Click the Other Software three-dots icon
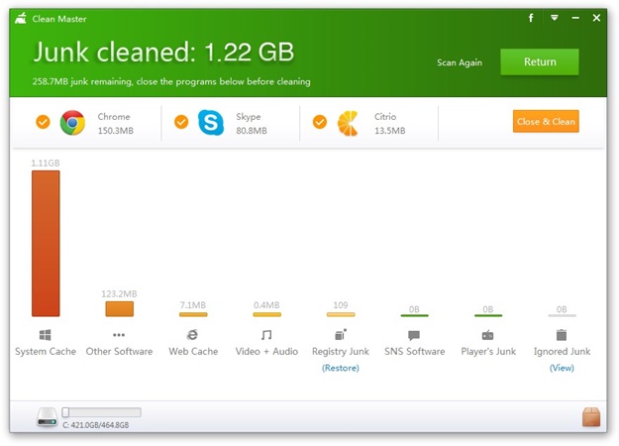The image size is (619, 446). point(119,335)
